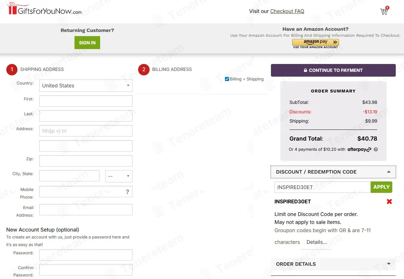Image resolution: width=404 pixels, height=279 pixels.
Task: Focus the City field
Action: 69,176
